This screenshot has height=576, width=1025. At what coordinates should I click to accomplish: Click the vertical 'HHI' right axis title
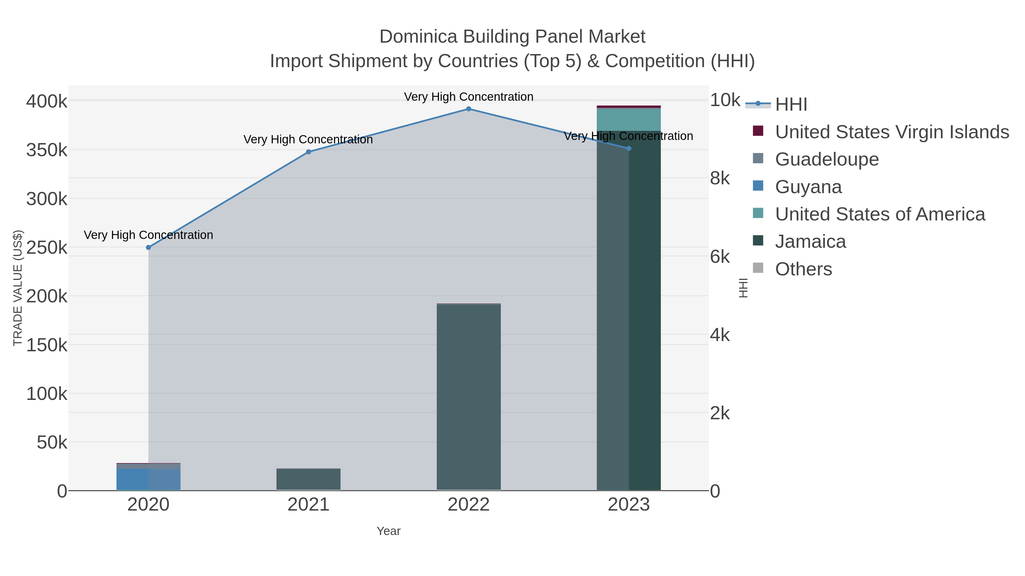click(743, 288)
